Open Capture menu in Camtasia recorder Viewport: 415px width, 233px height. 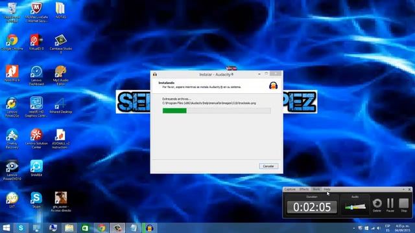[x=290, y=190]
